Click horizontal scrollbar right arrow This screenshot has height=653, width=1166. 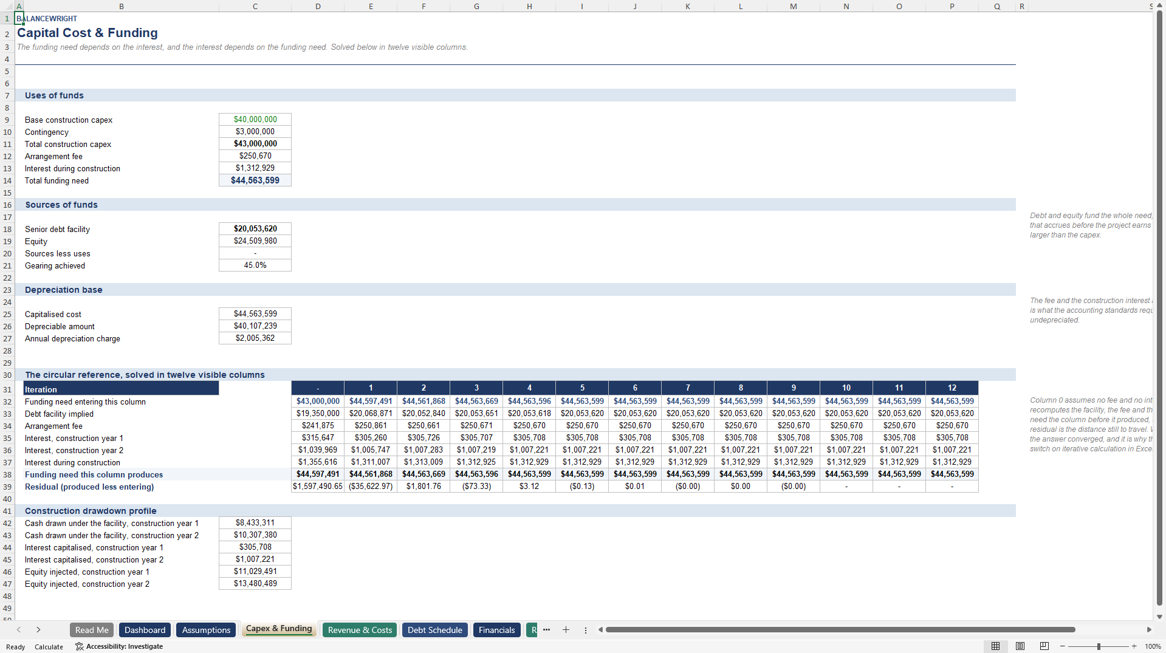[x=1149, y=630]
